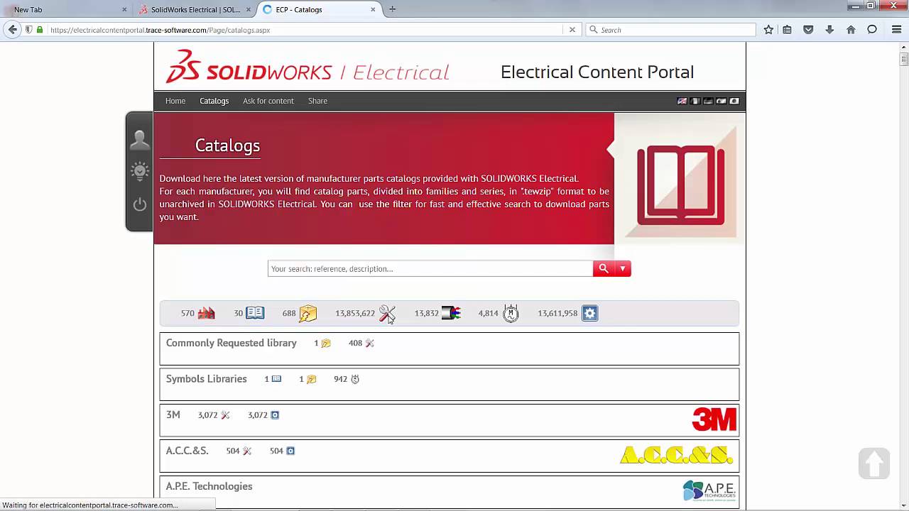Click the tools icon in the 3M row
Image resolution: width=909 pixels, height=511 pixels.
(x=225, y=415)
